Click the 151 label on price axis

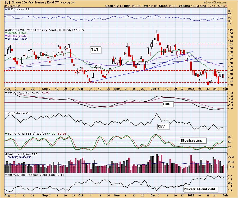(231, 44)
